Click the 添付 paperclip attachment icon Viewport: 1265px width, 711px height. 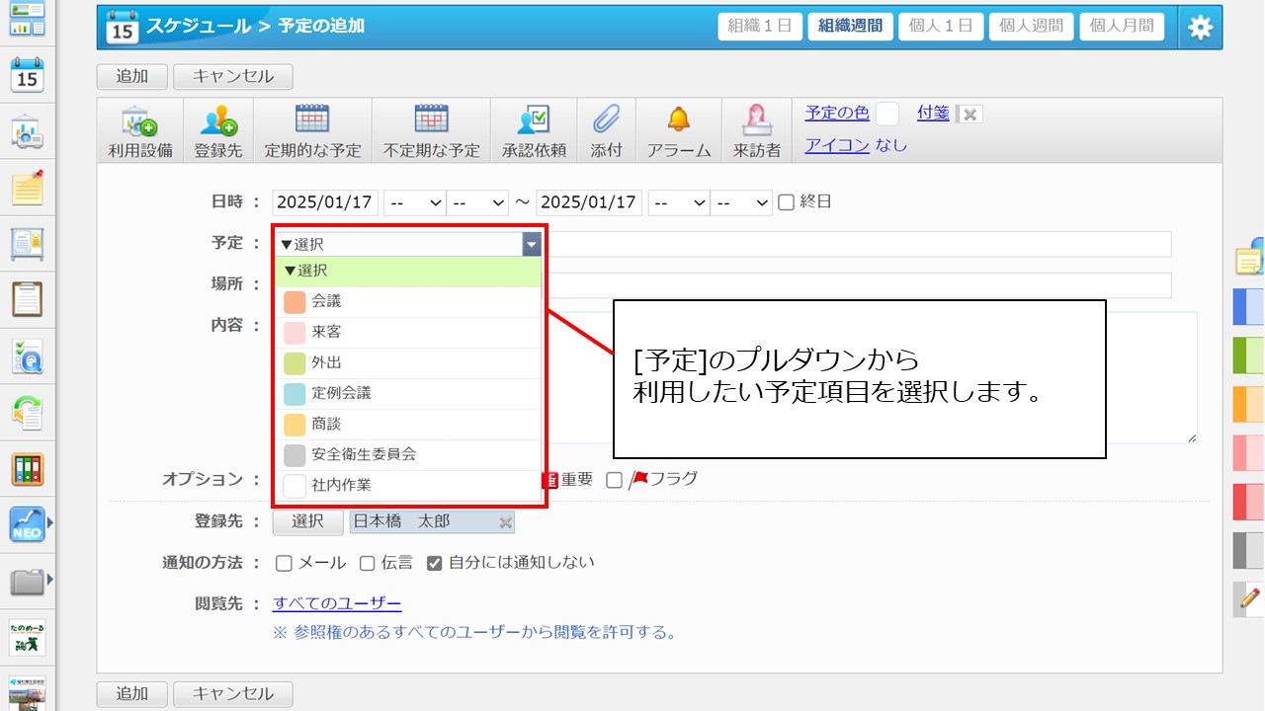coord(606,120)
